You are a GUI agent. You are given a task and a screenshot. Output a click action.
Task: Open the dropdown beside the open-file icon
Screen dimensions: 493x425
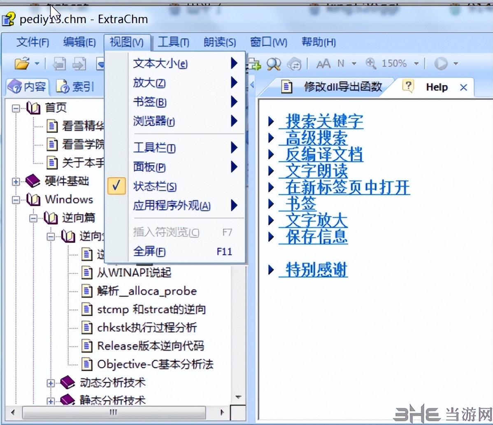point(37,64)
